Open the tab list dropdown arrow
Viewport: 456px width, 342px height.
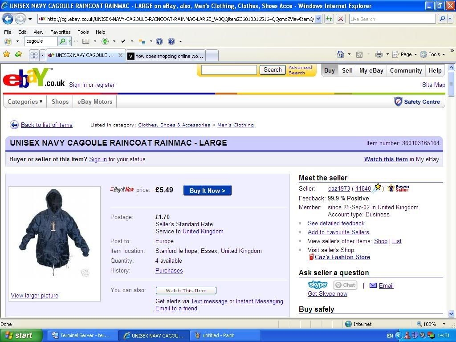[42, 55]
